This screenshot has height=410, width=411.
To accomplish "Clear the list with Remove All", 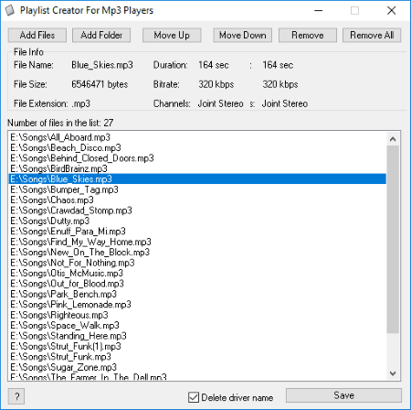I will (x=372, y=36).
